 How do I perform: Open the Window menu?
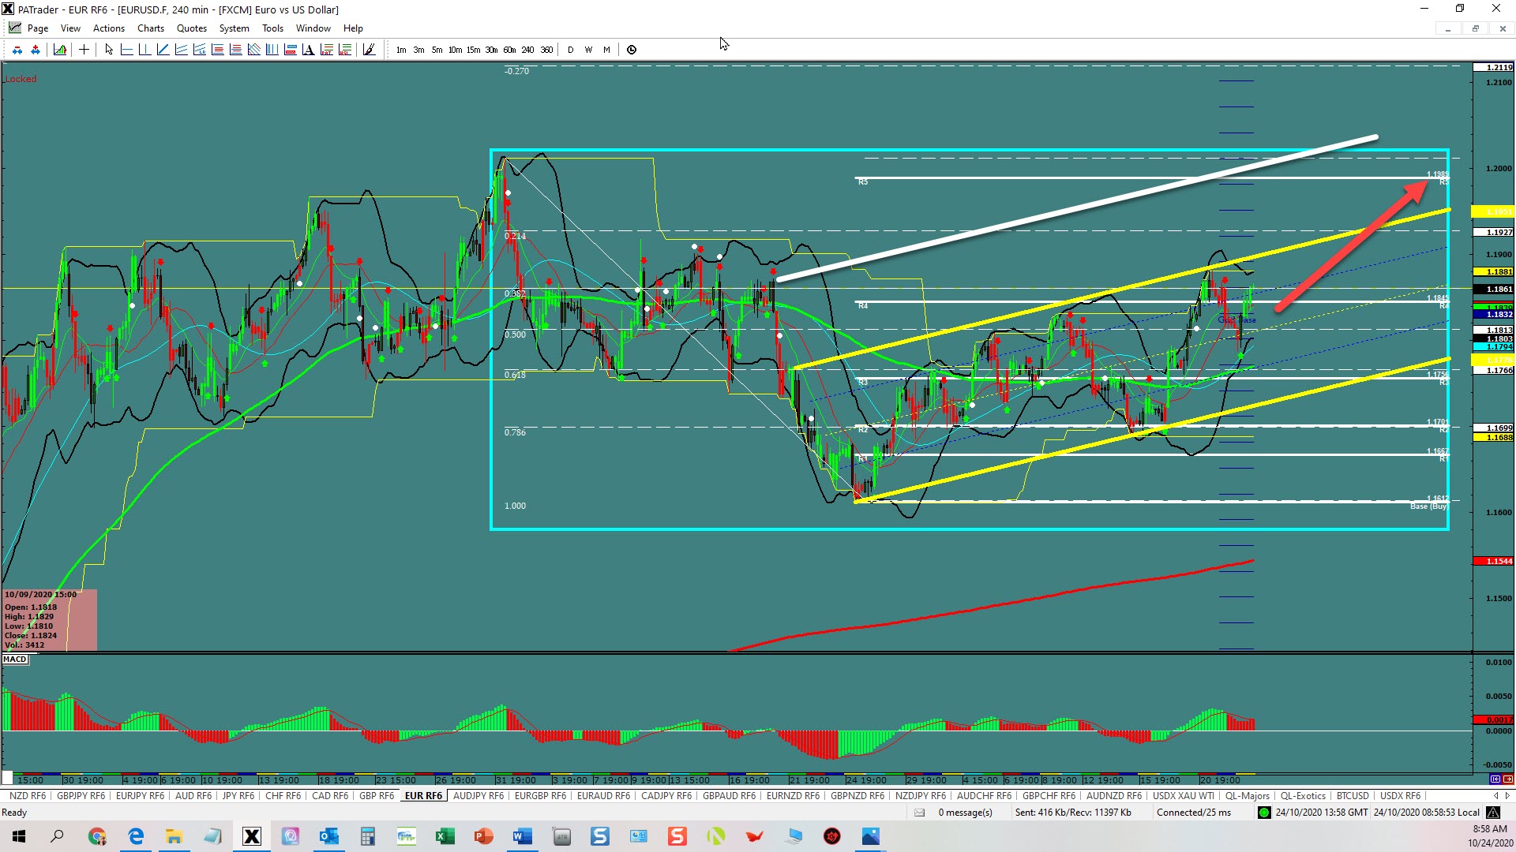click(x=313, y=28)
